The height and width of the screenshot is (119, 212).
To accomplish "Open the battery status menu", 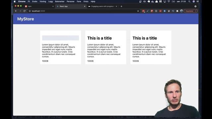I will coord(173,1).
